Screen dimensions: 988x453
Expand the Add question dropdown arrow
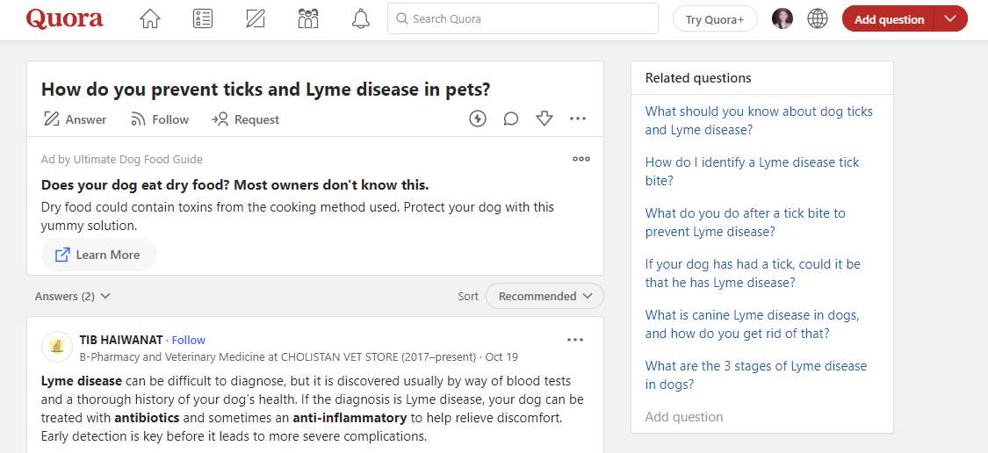[951, 19]
